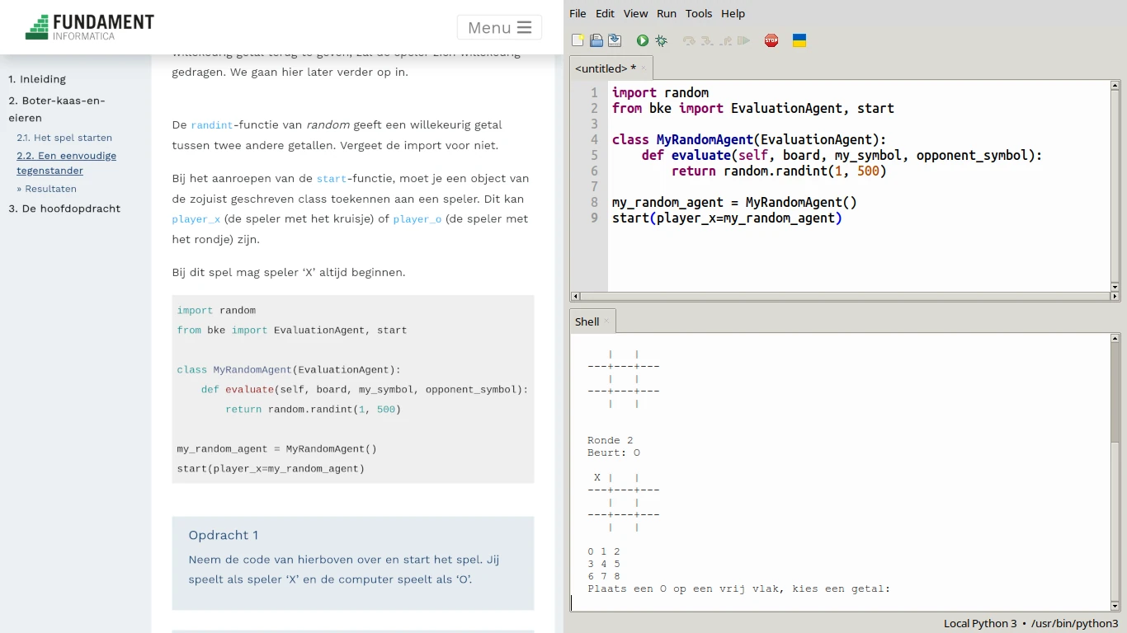Image resolution: width=1127 pixels, height=633 pixels.
Task: Open a file using the toolbar icon
Action: point(596,40)
